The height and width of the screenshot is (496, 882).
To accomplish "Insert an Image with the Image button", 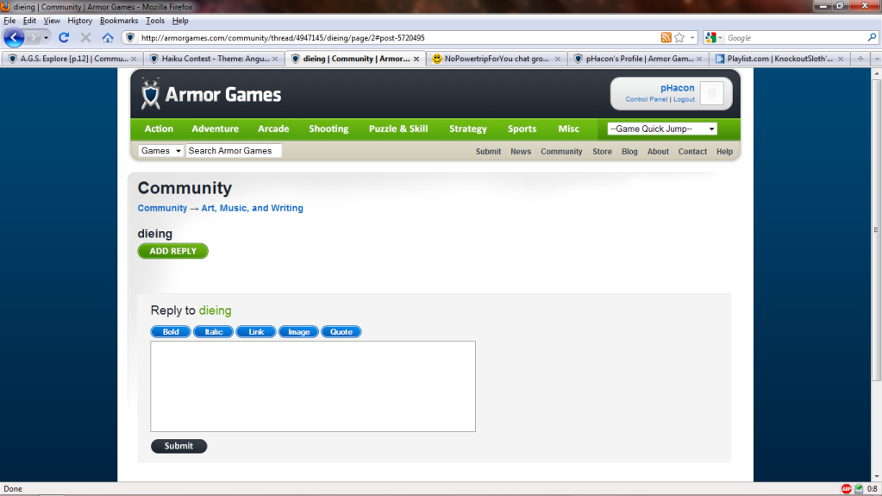I will (x=298, y=332).
